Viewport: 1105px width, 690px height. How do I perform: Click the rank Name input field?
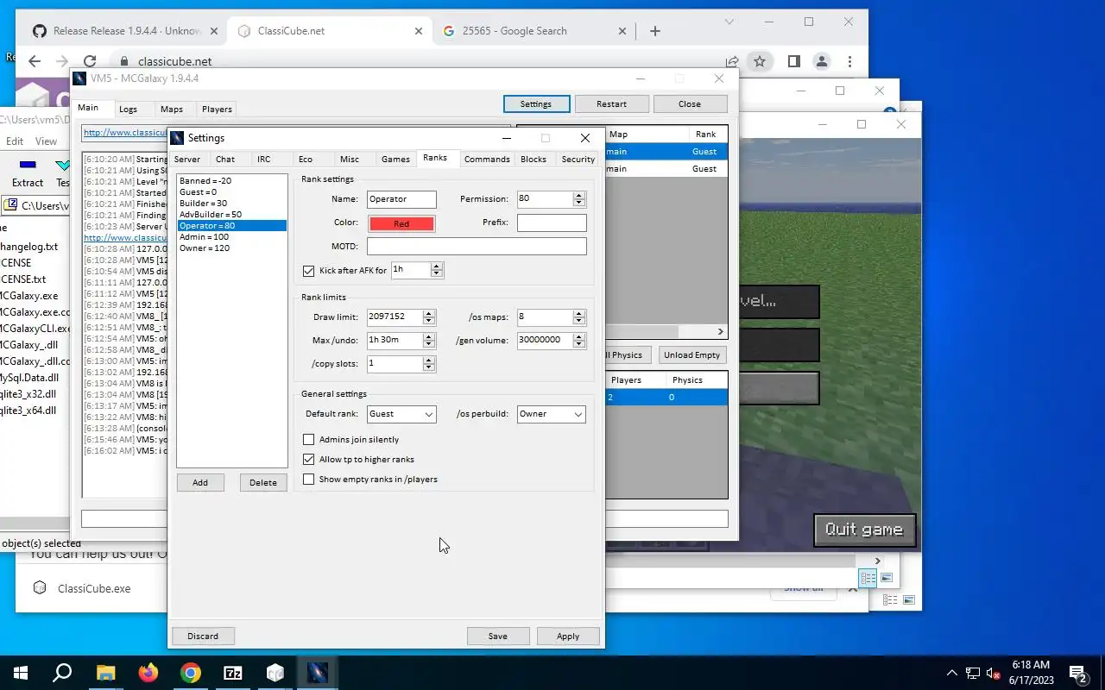pos(401,199)
